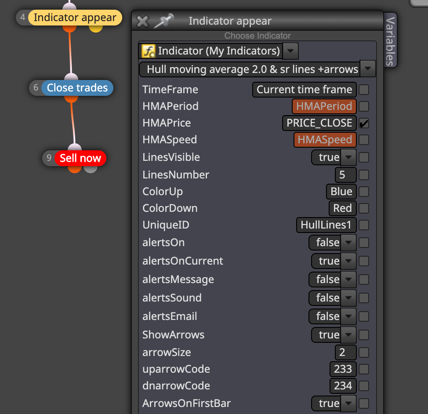Screen dimensions: 428x414
Task: Click the HMAPrice parameter label
Action: (167, 123)
